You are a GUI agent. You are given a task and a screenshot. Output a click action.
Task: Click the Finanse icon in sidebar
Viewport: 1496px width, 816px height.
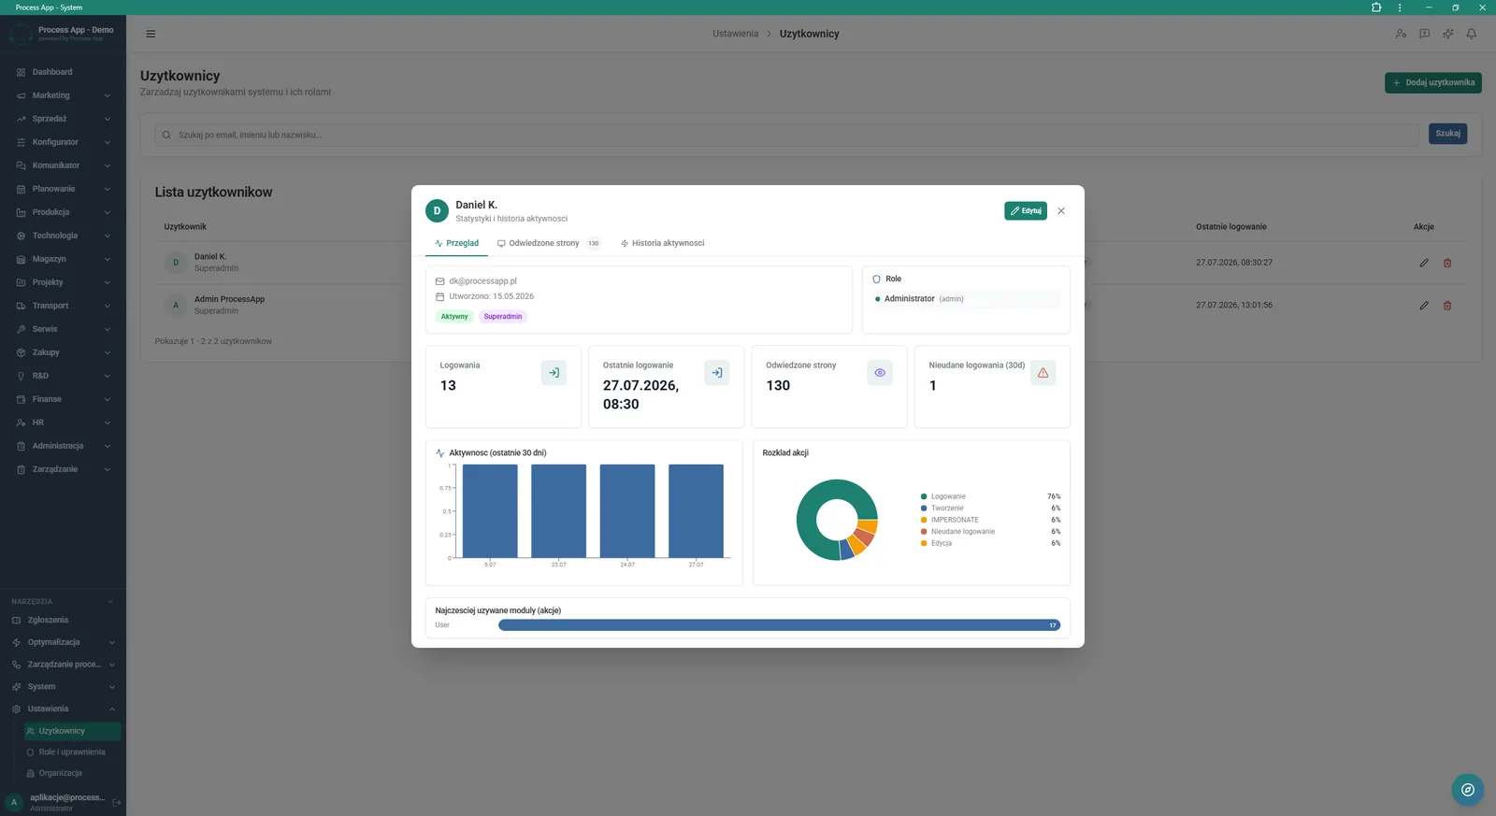coord(21,399)
